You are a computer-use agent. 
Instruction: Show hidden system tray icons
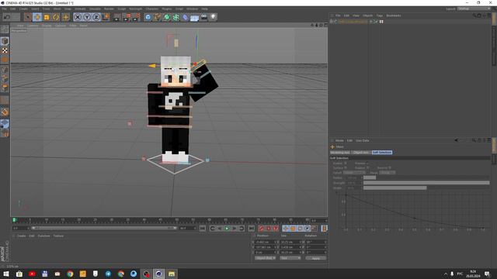(446, 274)
